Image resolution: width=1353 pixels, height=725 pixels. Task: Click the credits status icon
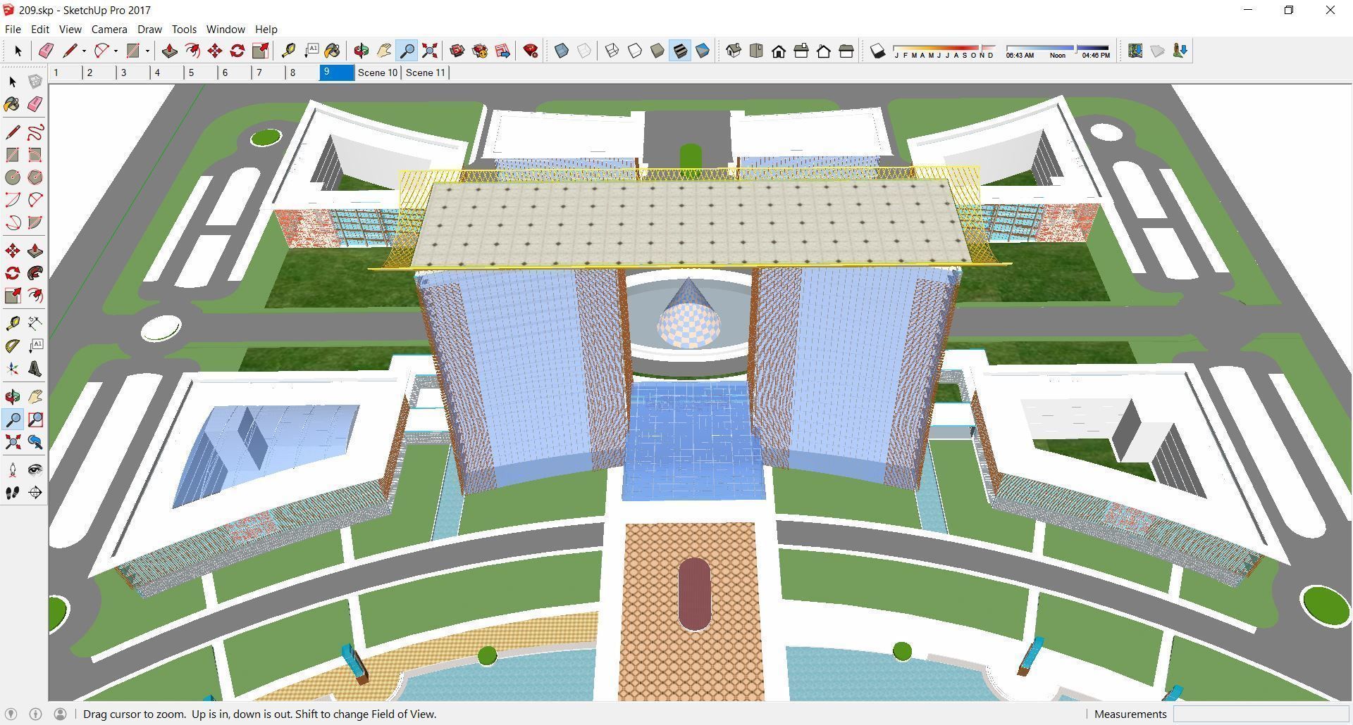[35, 714]
